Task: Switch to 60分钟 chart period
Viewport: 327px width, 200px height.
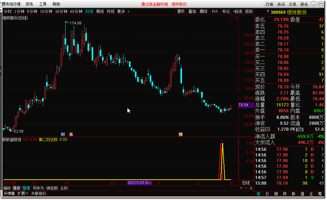Action: click(76, 12)
